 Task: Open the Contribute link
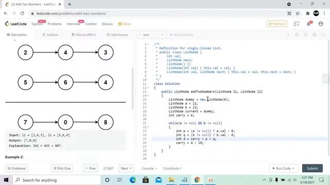point(172,168)
